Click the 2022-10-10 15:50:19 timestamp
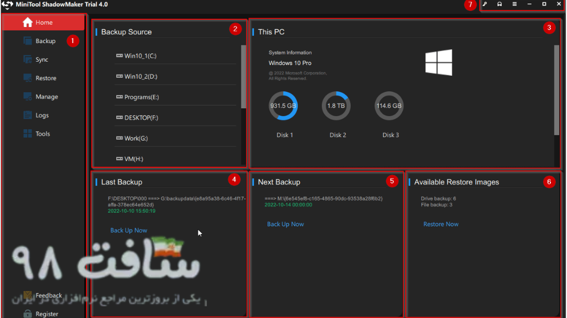567x318 pixels. tap(132, 211)
